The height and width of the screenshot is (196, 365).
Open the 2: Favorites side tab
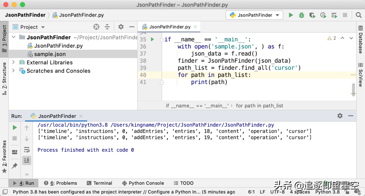click(x=4, y=157)
